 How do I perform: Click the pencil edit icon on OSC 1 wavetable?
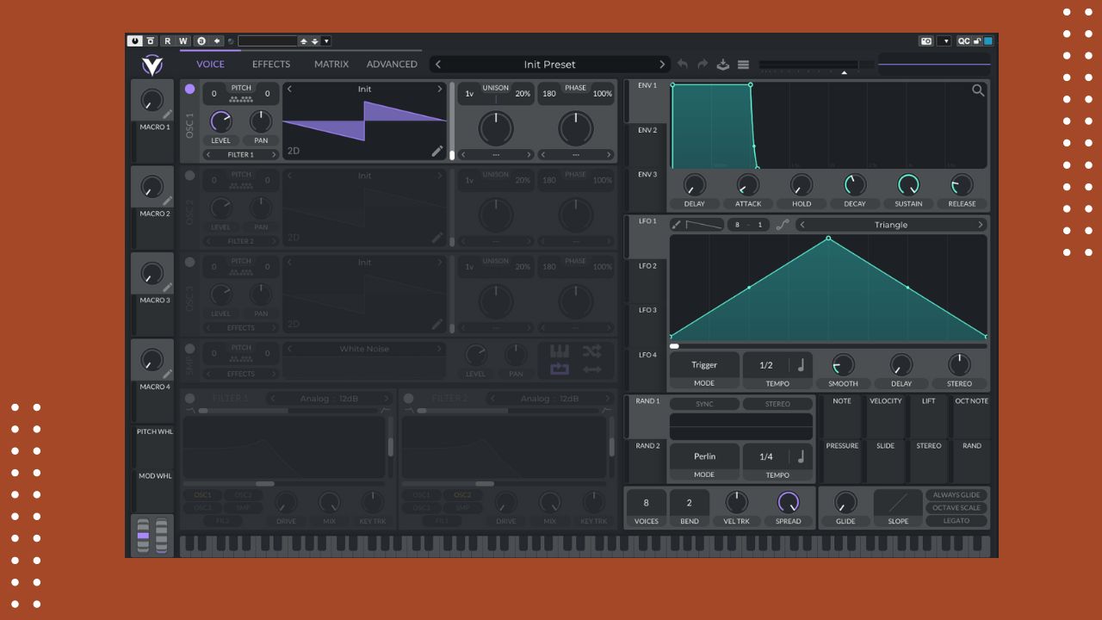pos(438,151)
